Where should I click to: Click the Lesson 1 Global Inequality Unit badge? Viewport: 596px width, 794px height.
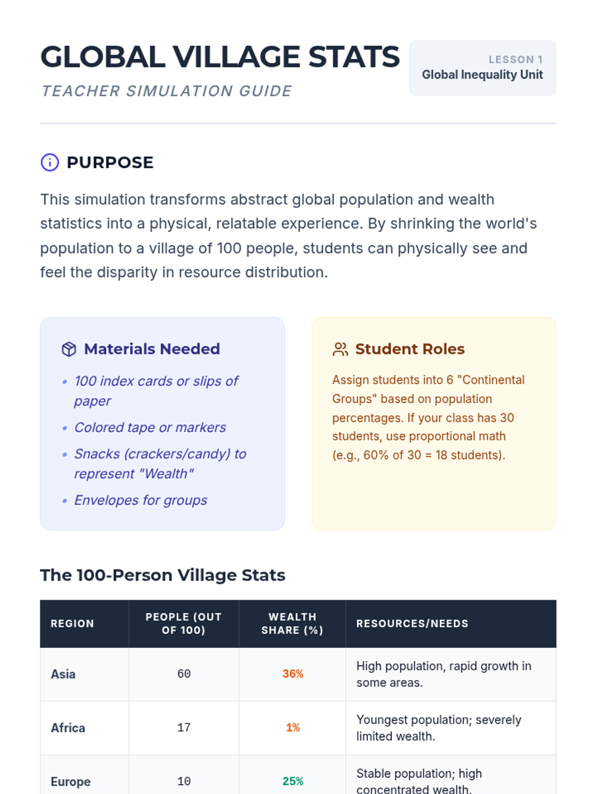point(482,68)
